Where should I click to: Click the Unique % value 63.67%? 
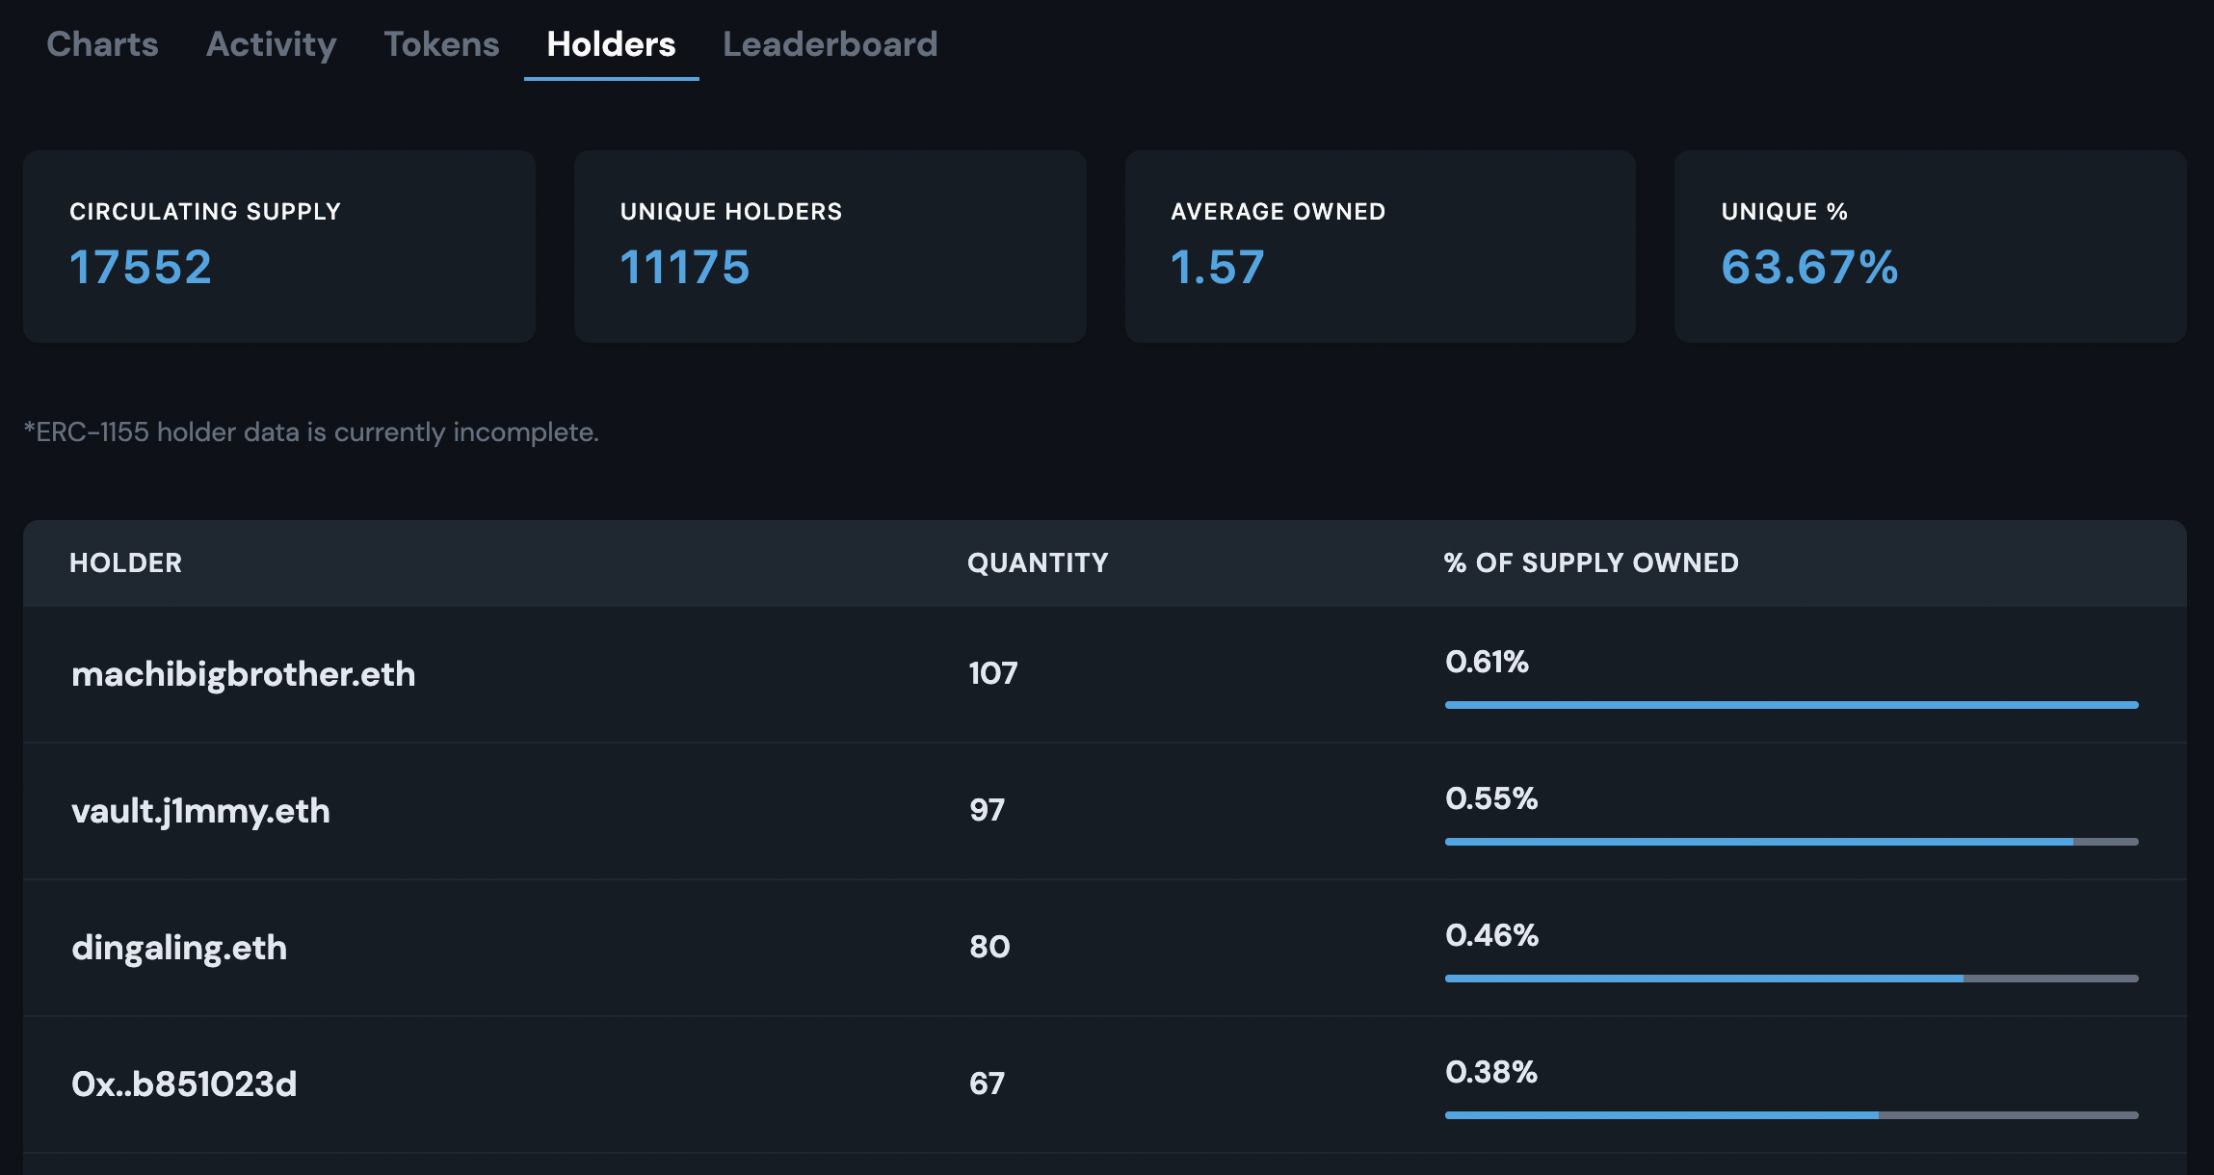tap(1809, 267)
